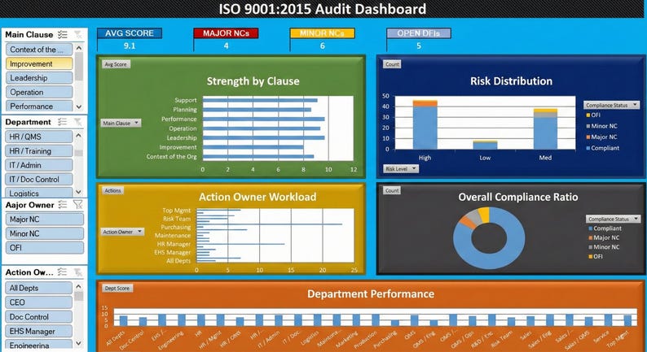647x352 pixels.
Task: Select OFI slicer item
Action: (45, 248)
